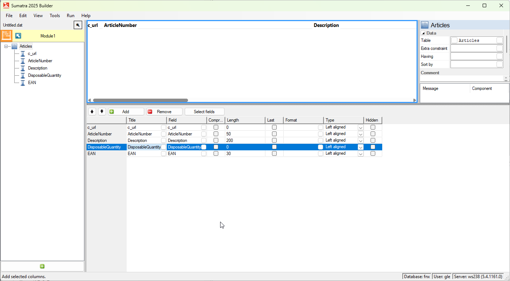The height and width of the screenshot is (281, 510).
Task: Enable the Hidden checkbox for the EAN row
Action: pos(373,154)
